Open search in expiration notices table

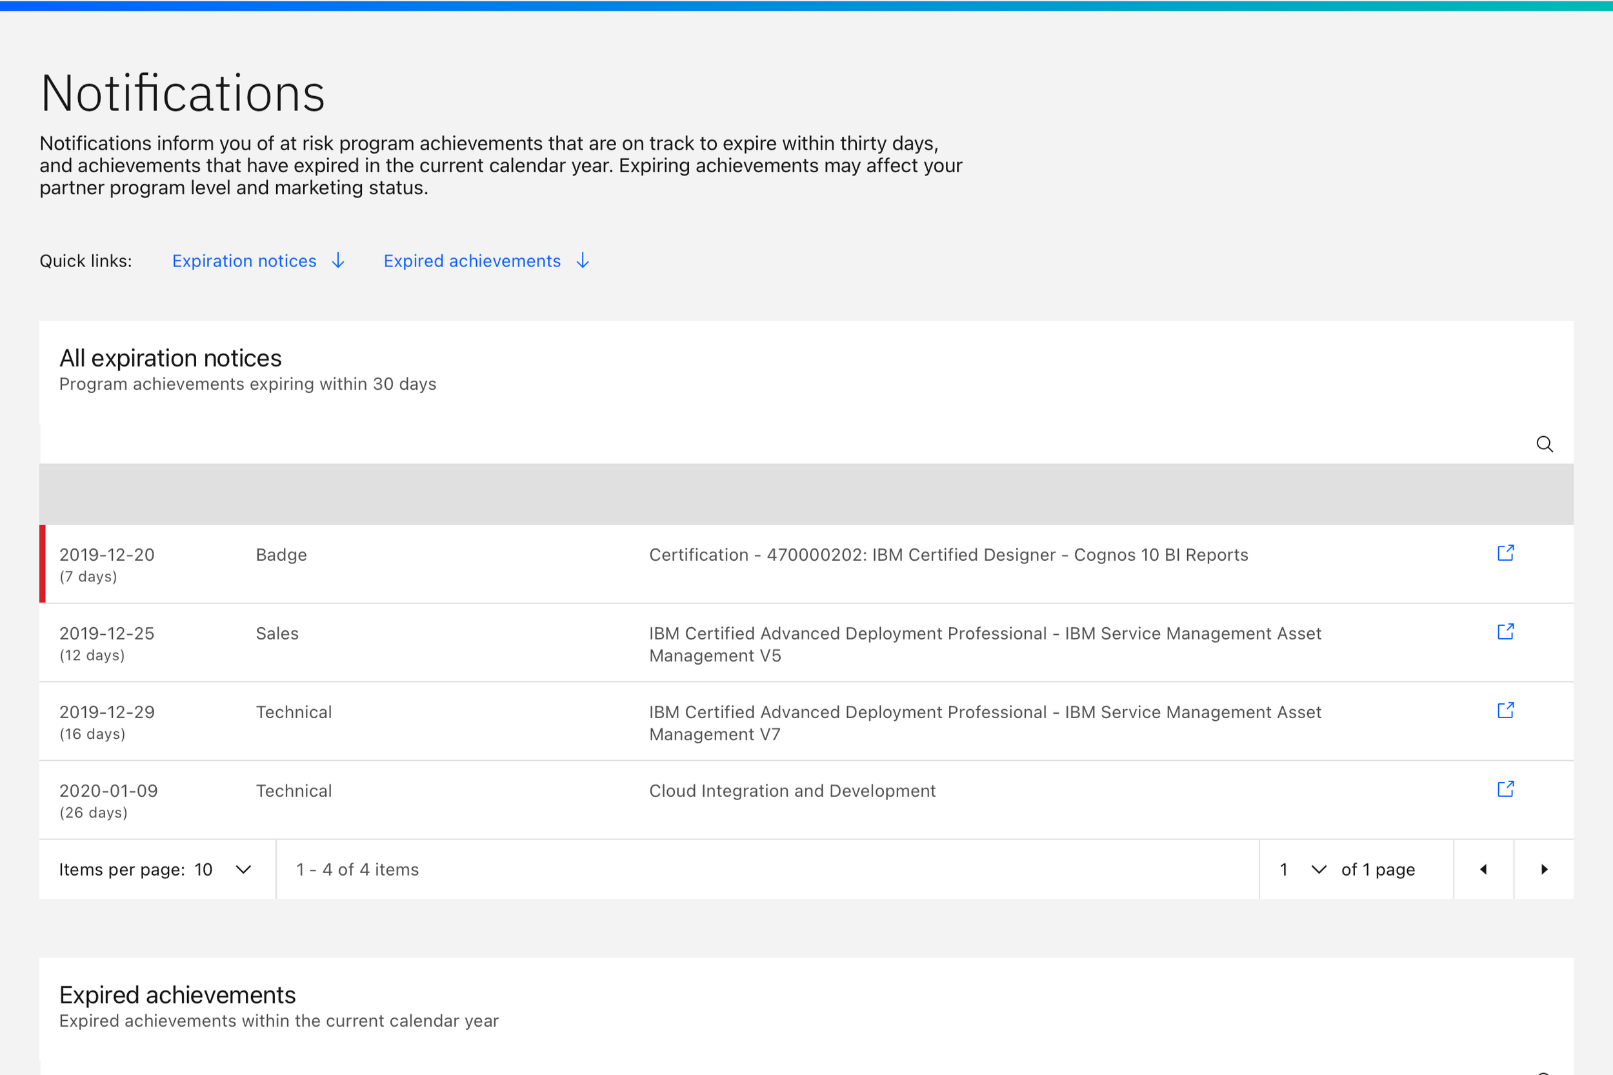pyautogui.click(x=1544, y=444)
